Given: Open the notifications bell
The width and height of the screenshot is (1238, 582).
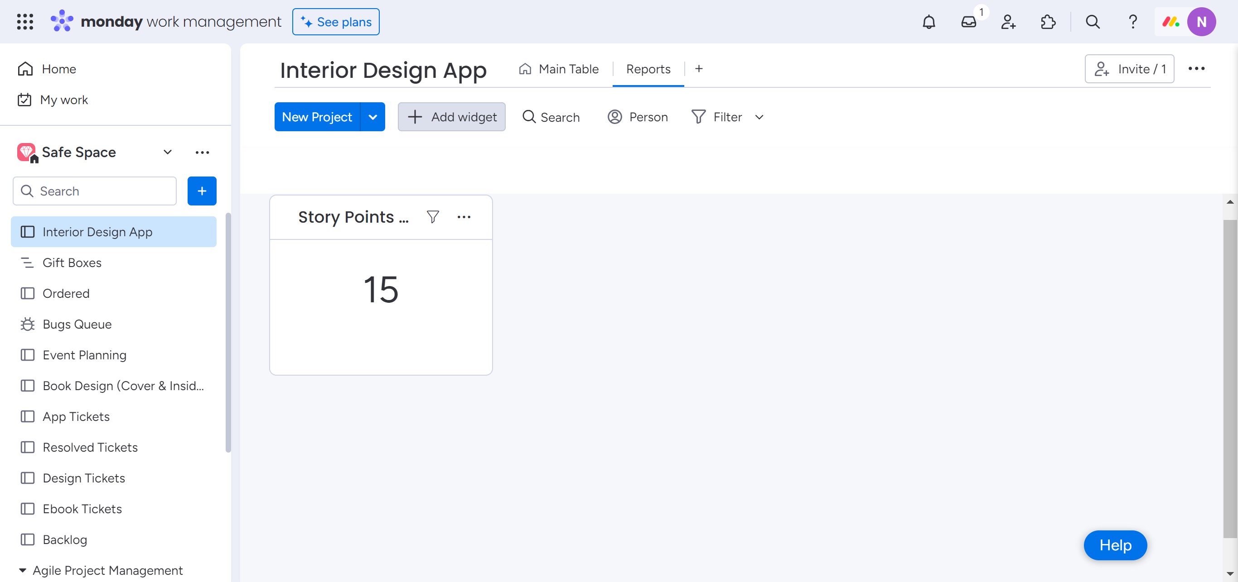Looking at the screenshot, I should (928, 22).
